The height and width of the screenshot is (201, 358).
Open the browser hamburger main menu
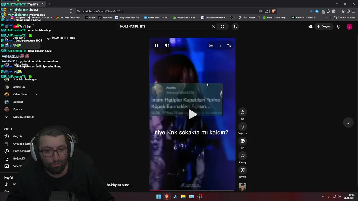pos(354,11)
